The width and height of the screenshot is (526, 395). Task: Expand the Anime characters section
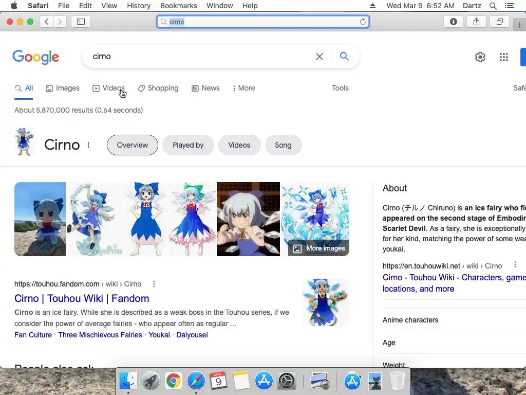pos(454,320)
